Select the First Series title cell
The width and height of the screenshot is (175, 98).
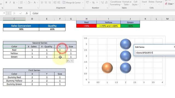point(34,70)
